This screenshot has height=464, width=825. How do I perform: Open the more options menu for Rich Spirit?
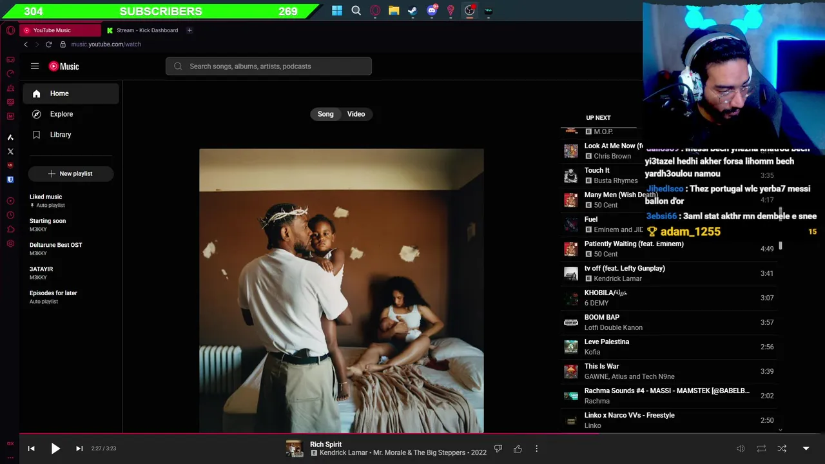click(536, 449)
